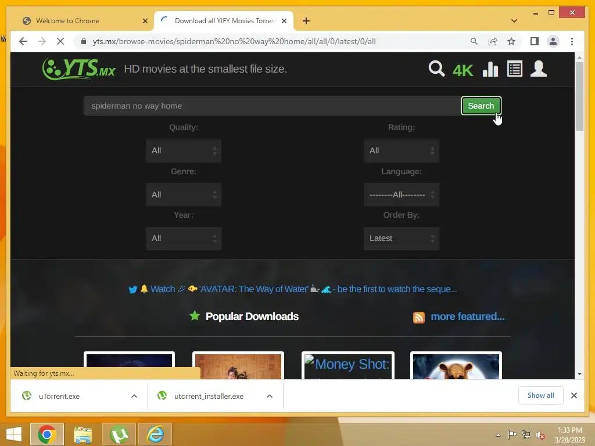Click the Chrome back arrow
595x446 pixels.
23,41
